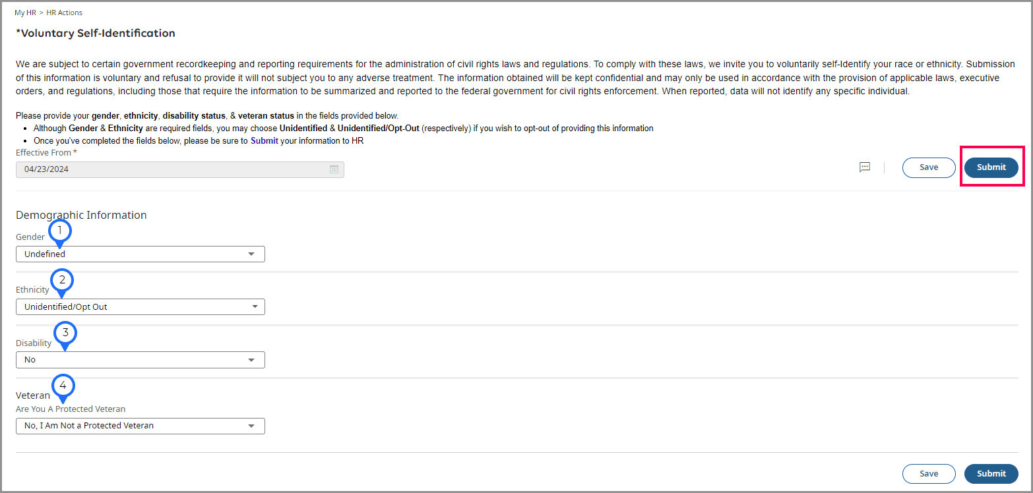1033x493 pixels.
Task: Click the numbered marker 3 above Disability
Action: coord(65,333)
